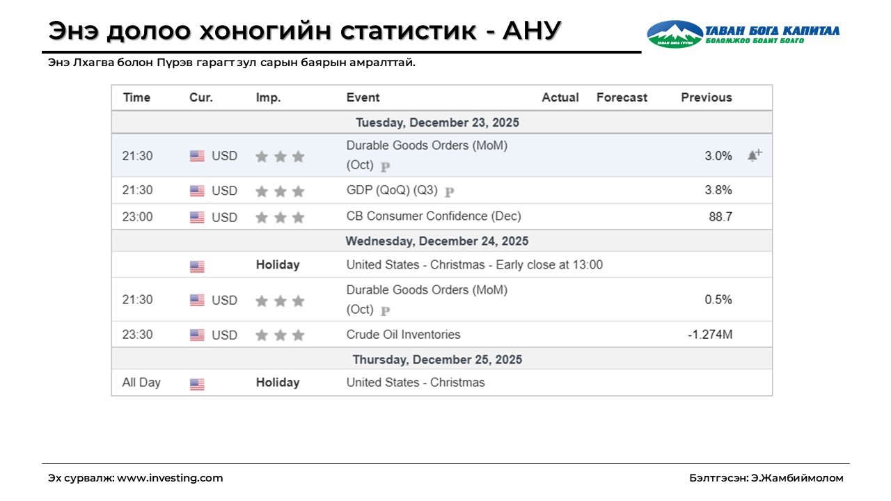The width and height of the screenshot is (891, 501).
Task: Open the GDP (QoQ) (Q3) event
Action: pyautogui.click(x=392, y=190)
